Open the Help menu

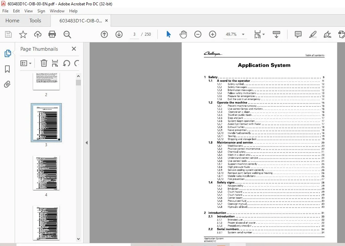tap(73, 11)
